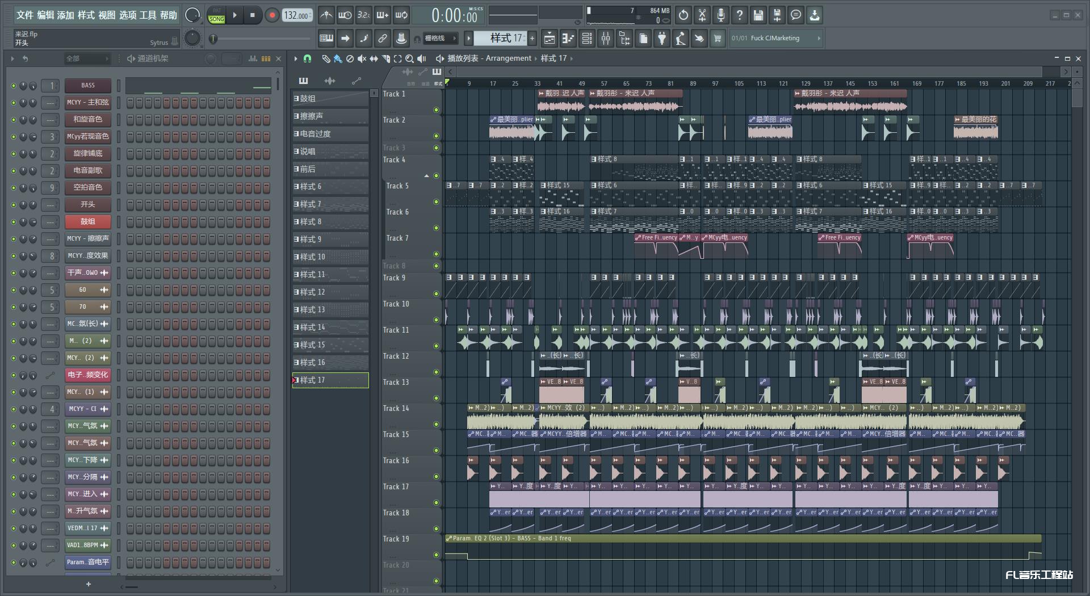Save the project with the floppy disk icon

tap(758, 15)
